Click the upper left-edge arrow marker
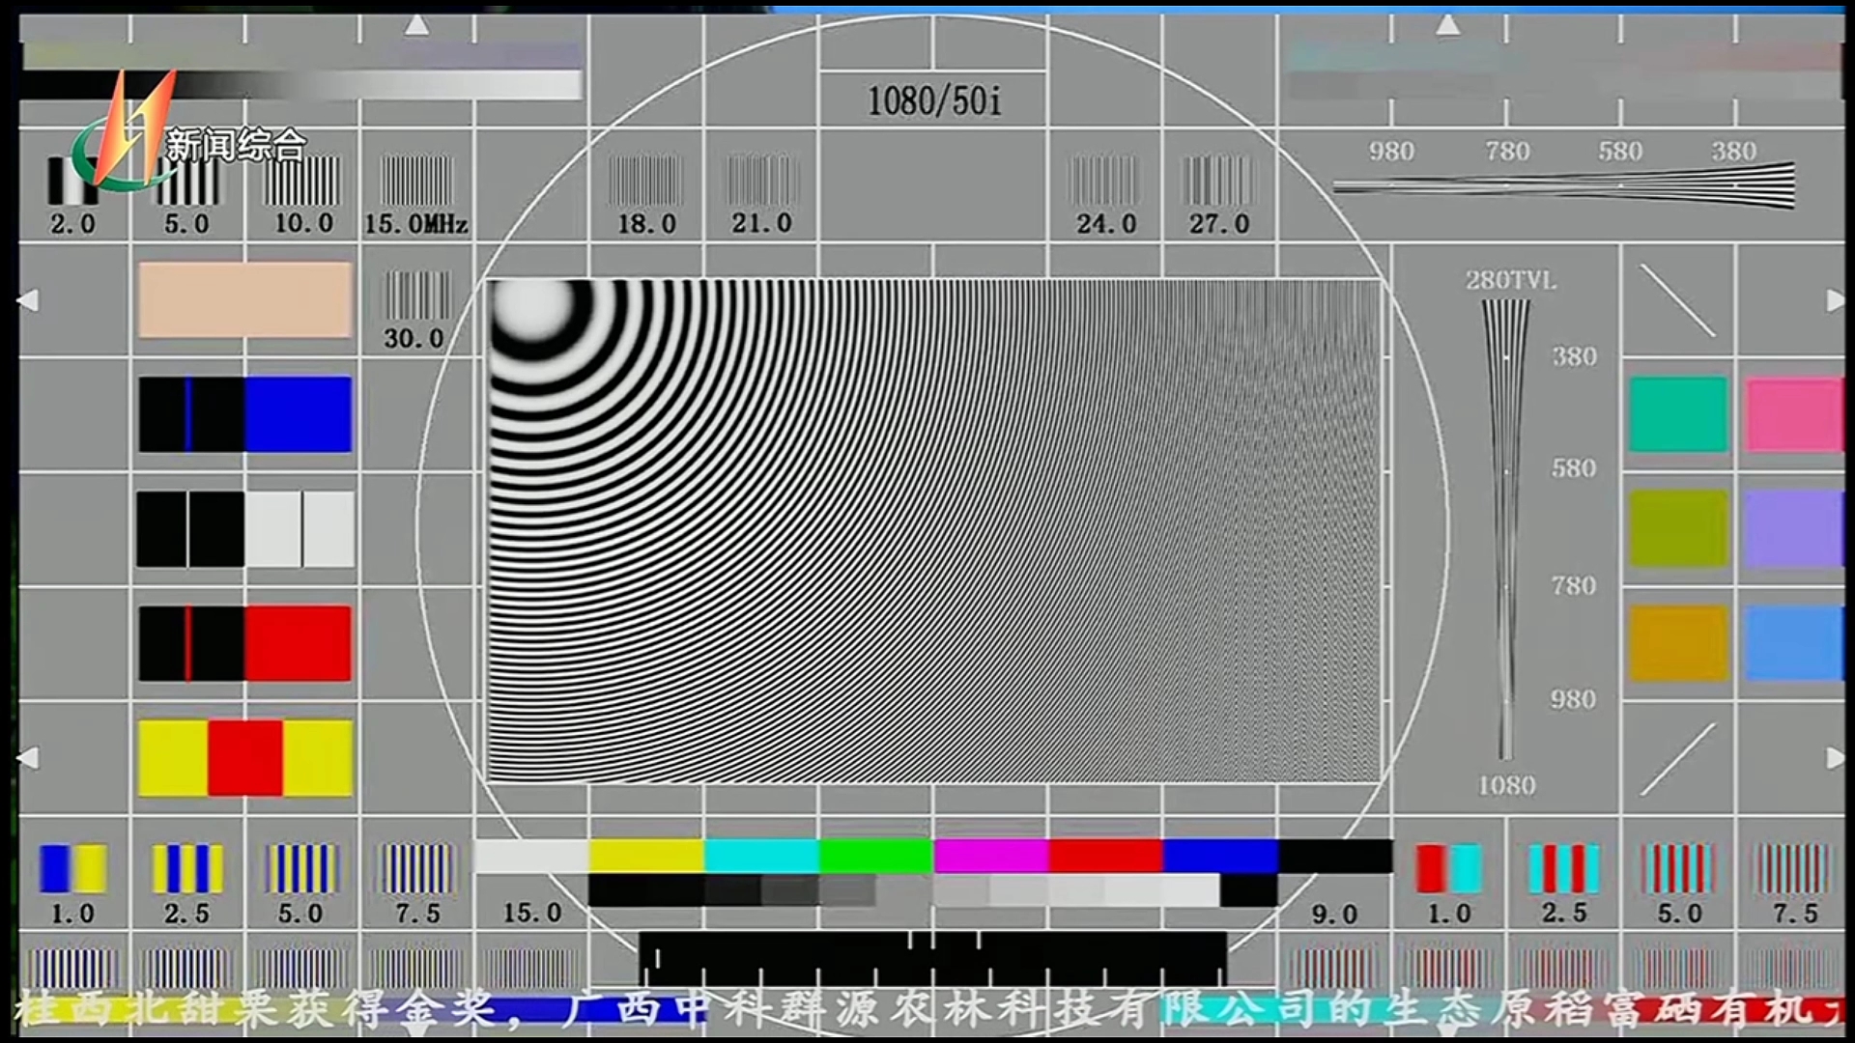The width and height of the screenshot is (1855, 1043). 28,300
